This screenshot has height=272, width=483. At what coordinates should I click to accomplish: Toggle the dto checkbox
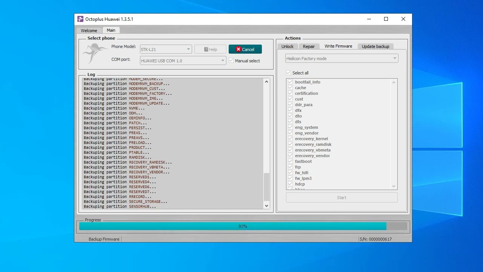point(290,116)
